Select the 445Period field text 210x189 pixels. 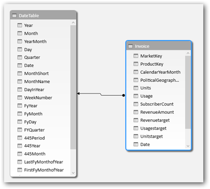[x=34, y=138]
